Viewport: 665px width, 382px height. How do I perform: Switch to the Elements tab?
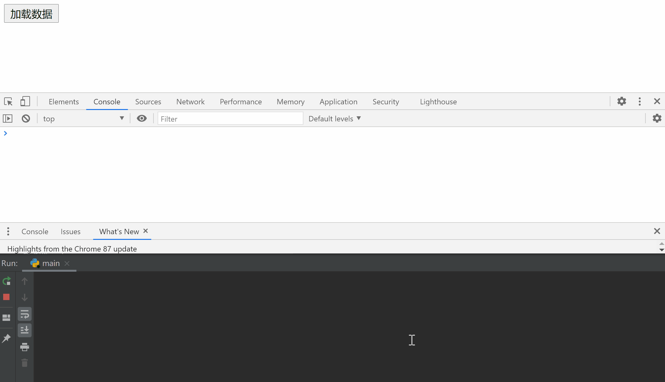coord(63,101)
